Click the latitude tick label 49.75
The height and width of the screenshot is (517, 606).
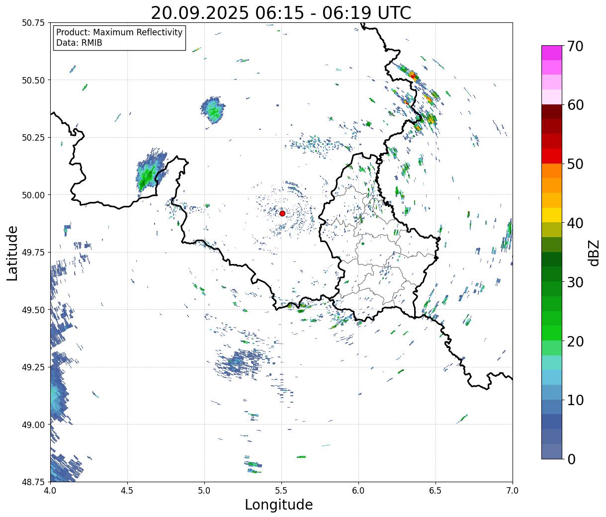click(x=33, y=253)
